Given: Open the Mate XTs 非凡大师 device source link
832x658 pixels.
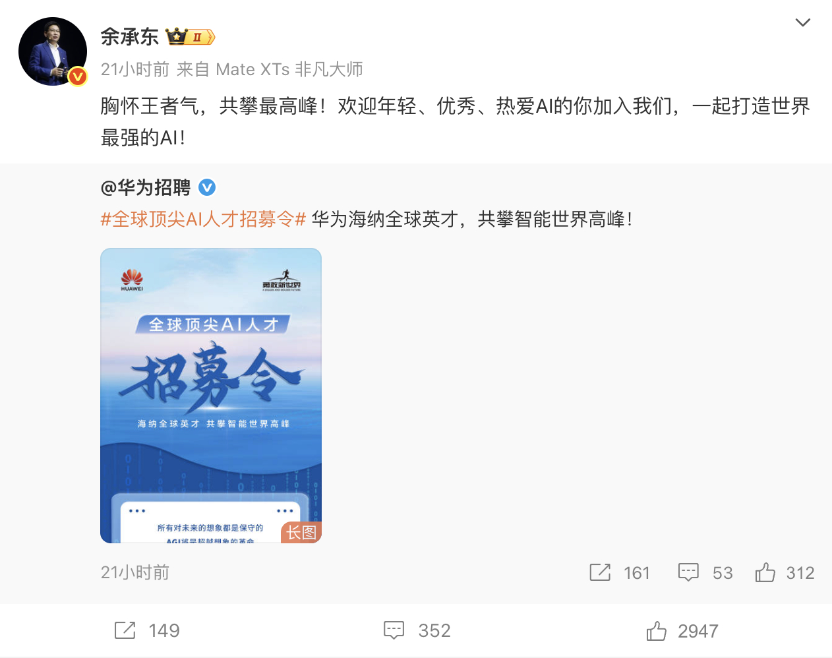Looking at the screenshot, I should (x=289, y=69).
